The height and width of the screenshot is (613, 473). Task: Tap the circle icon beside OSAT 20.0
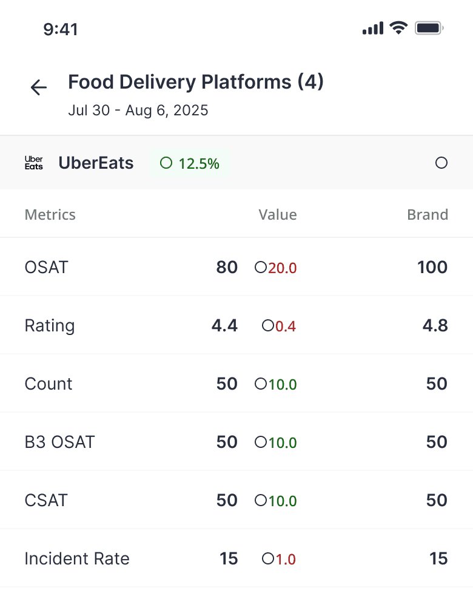click(261, 268)
